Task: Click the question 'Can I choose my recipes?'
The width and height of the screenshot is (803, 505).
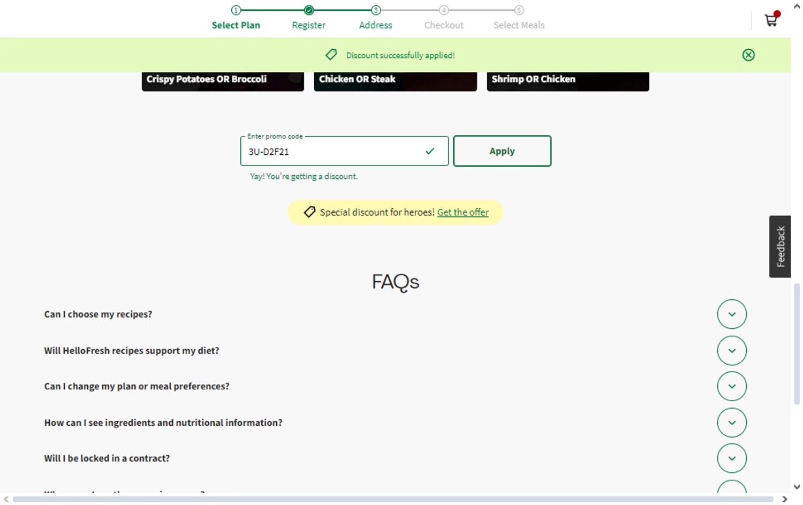Action: tap(98, 314)
